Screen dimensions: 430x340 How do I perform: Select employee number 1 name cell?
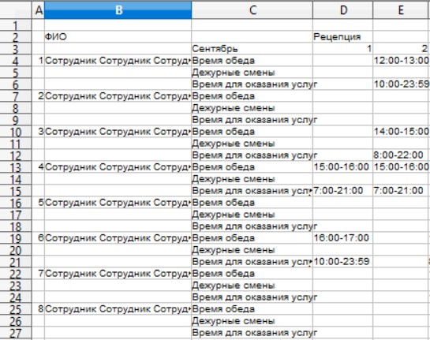118,60
